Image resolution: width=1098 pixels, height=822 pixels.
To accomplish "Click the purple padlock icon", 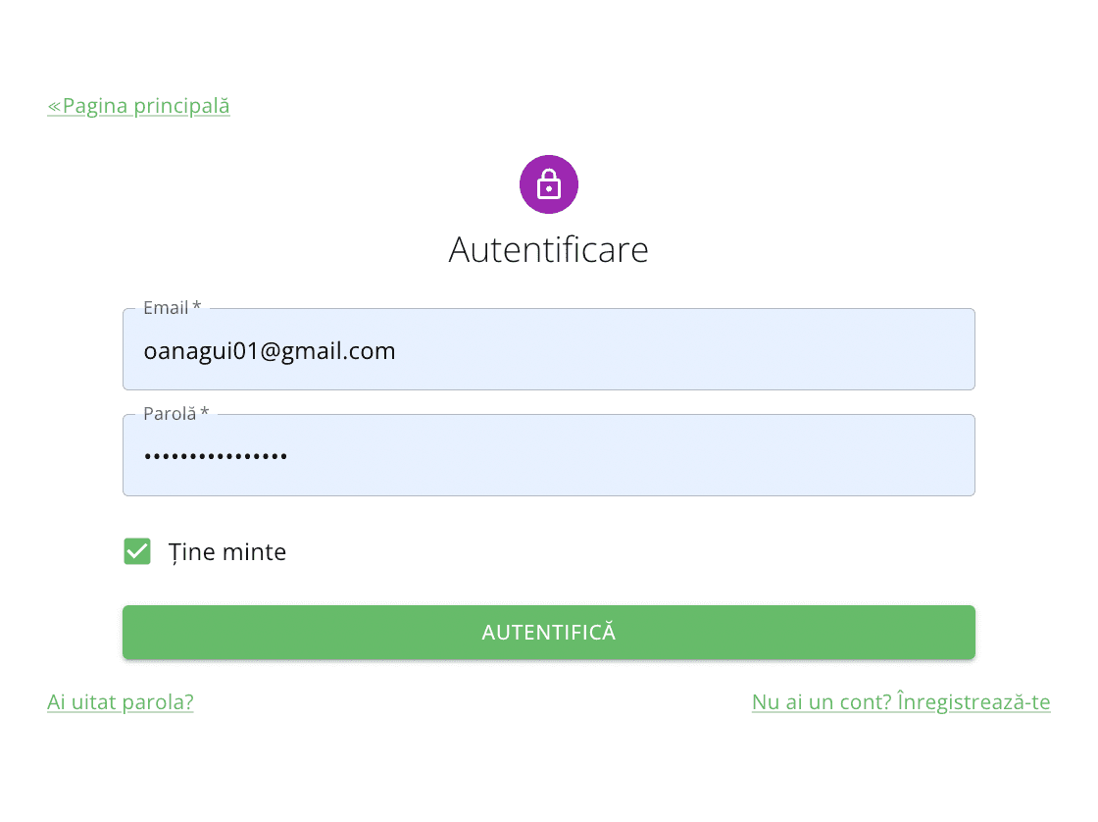I will pos(548,184).
